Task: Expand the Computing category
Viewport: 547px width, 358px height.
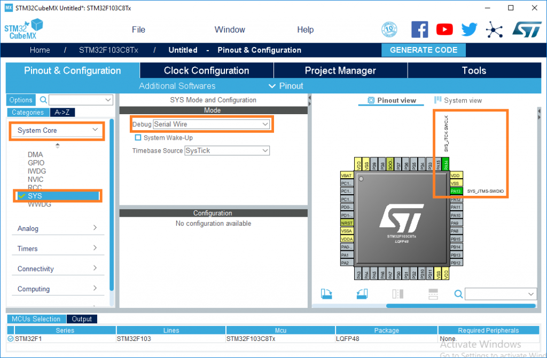Action: click(58, 289)
